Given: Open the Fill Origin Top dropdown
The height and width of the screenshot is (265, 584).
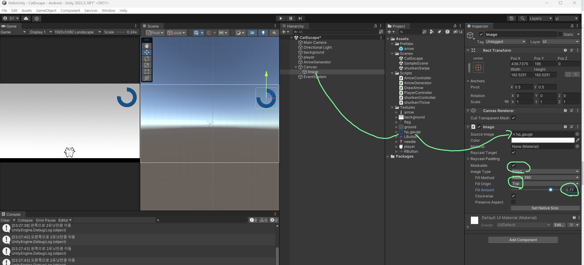Looking at the screenshot, I should pos(545,184).
